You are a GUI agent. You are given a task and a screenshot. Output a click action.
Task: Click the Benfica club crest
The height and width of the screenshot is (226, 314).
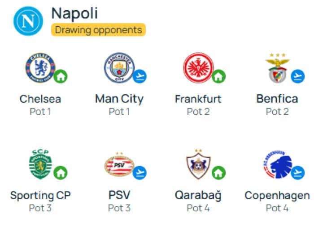point(278,68)
